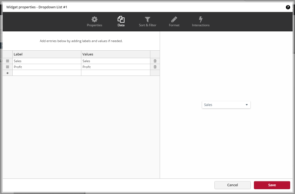
Task: Edit the Profit values cell
Action: 115,67
